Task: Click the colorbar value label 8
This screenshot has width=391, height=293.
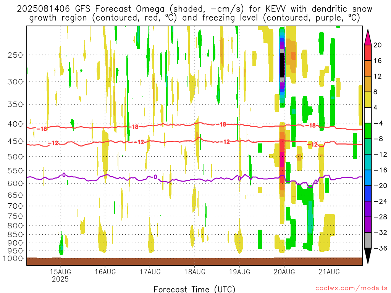Action: [376, 92]
